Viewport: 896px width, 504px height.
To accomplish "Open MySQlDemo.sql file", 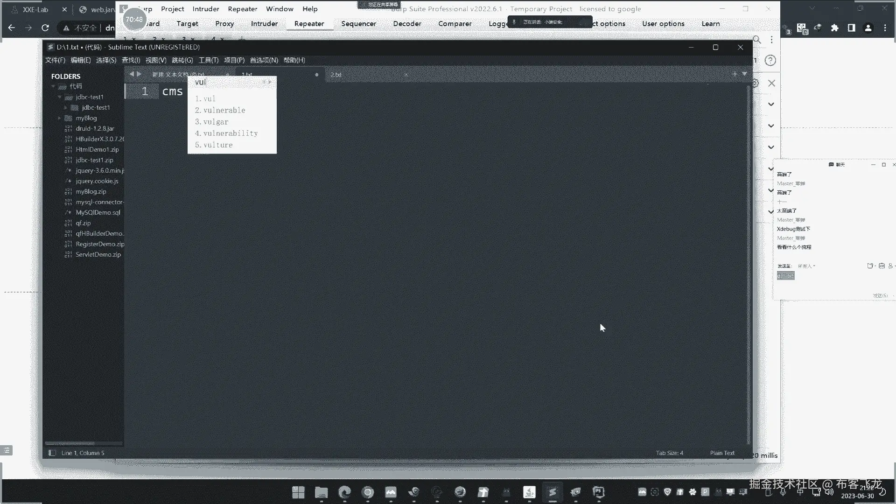I will point(98,212).
